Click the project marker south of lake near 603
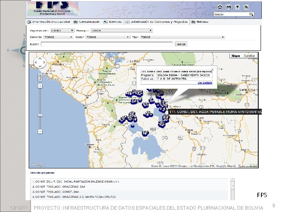The width and height of the screenshot is (283, 212). point(145,133)
